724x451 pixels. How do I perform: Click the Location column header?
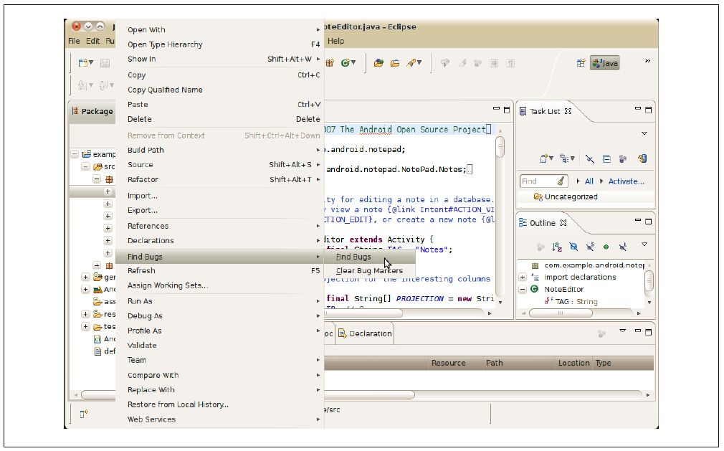click(x=574, y=363)
